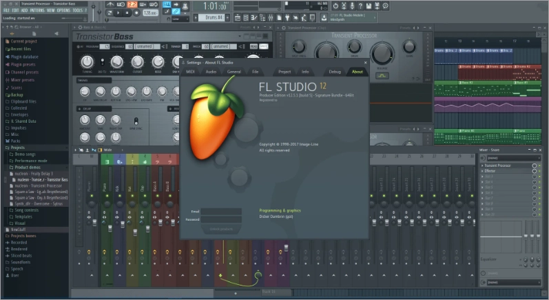
Task: Open the Plugin database browser item
Action: click(24, 57)
